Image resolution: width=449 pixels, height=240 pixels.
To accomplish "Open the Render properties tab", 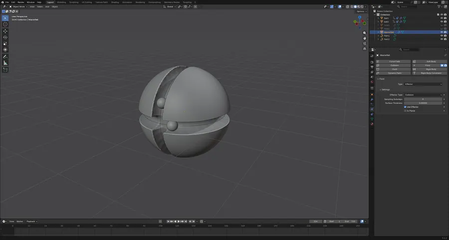I will 372,62.
